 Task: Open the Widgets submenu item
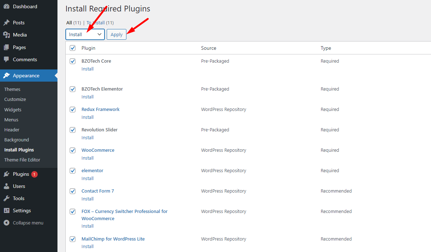point(13,110)
